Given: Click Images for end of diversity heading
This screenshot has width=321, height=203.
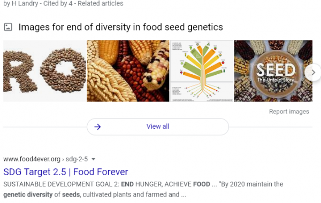Looking at the screenshot, I should click(120, 27).
